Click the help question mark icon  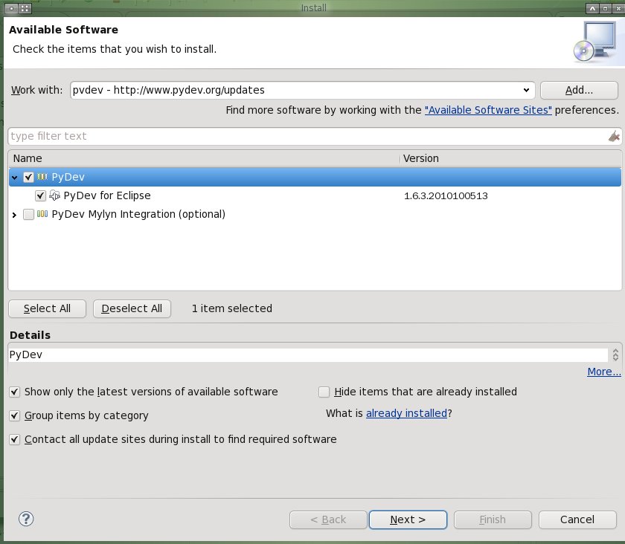[x=26, y=519]
